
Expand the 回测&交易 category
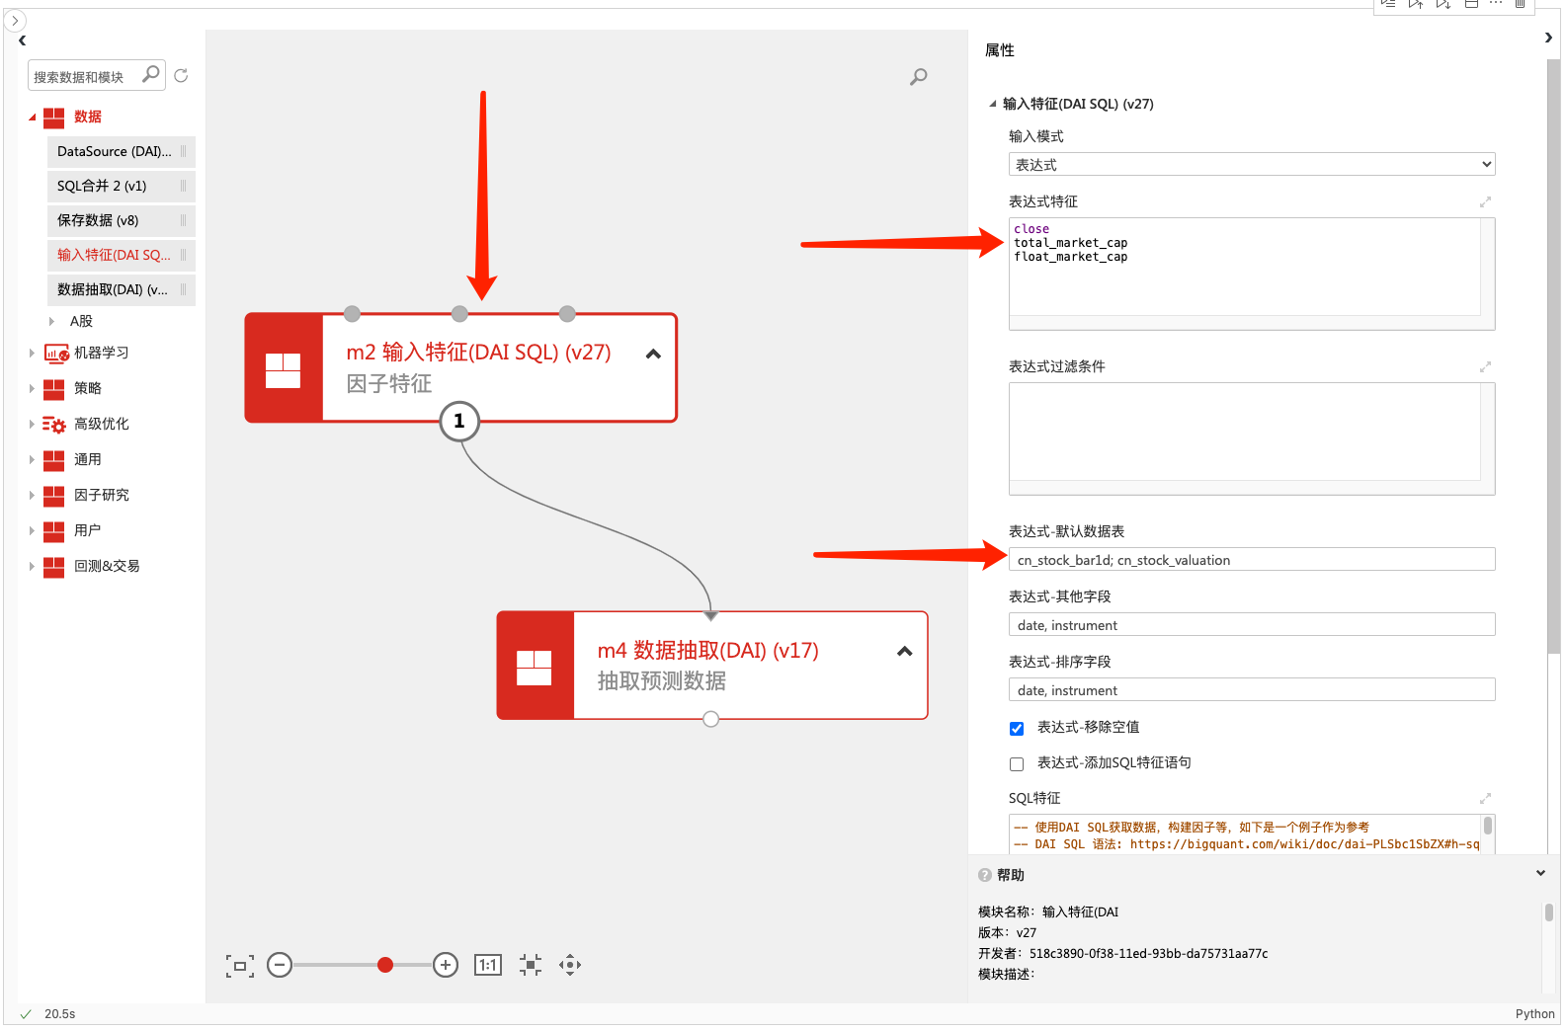32,566
